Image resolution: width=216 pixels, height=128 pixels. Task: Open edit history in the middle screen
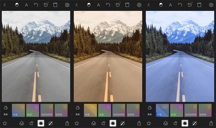tap(118, 5)
